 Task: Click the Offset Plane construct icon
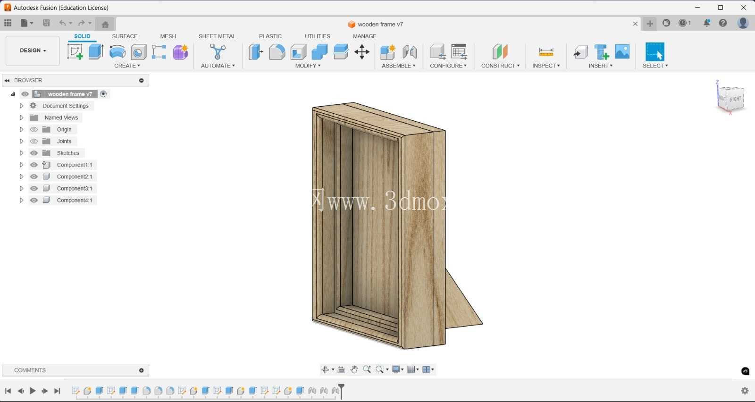click(500, 52)
